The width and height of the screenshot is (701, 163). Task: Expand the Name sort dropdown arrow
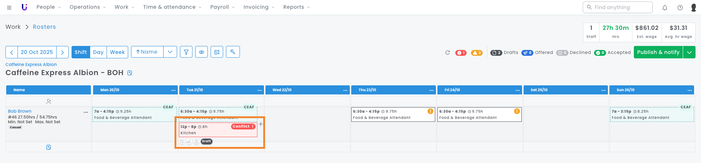(170, 52)
